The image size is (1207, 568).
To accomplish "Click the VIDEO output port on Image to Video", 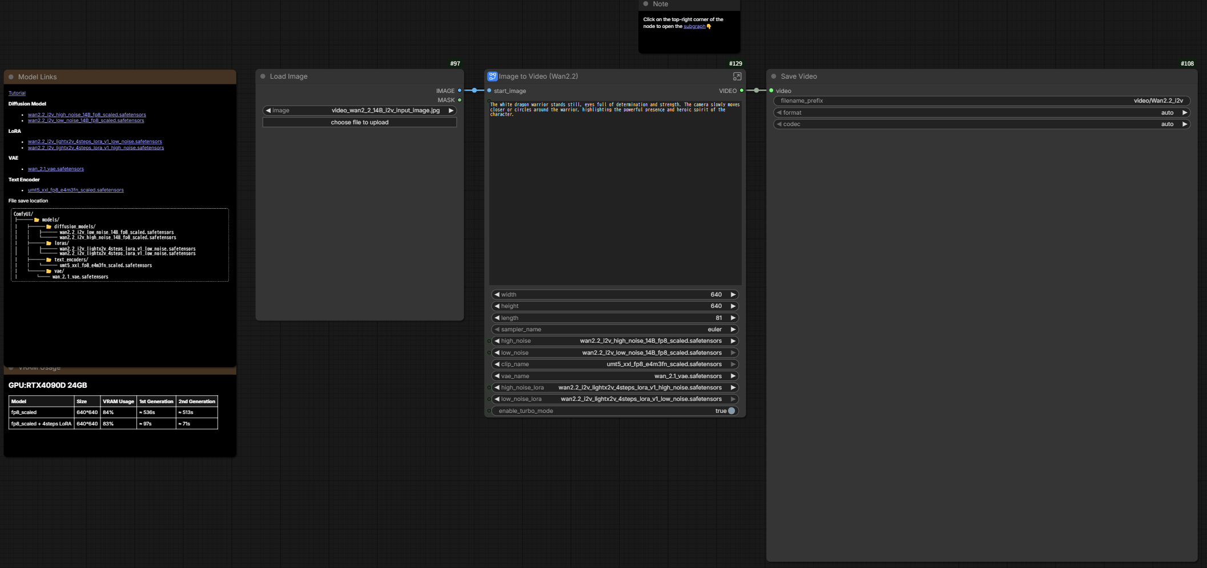I will coord(742,91).
